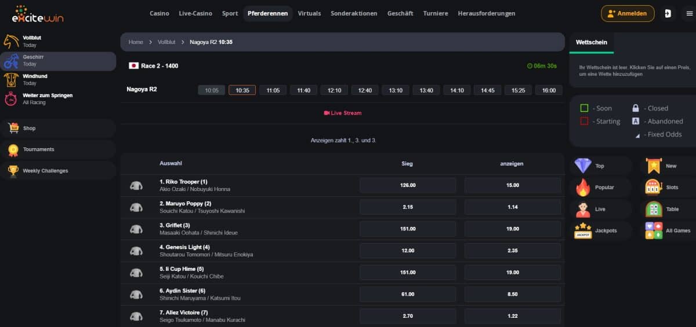Click the Anmelden button

click(628, 13)
